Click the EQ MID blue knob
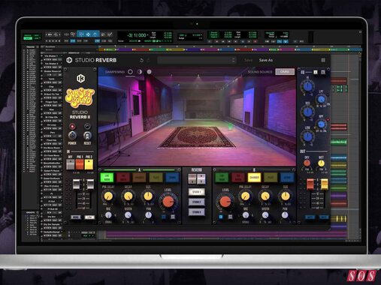The image size is (381, 285). [307, 112]
